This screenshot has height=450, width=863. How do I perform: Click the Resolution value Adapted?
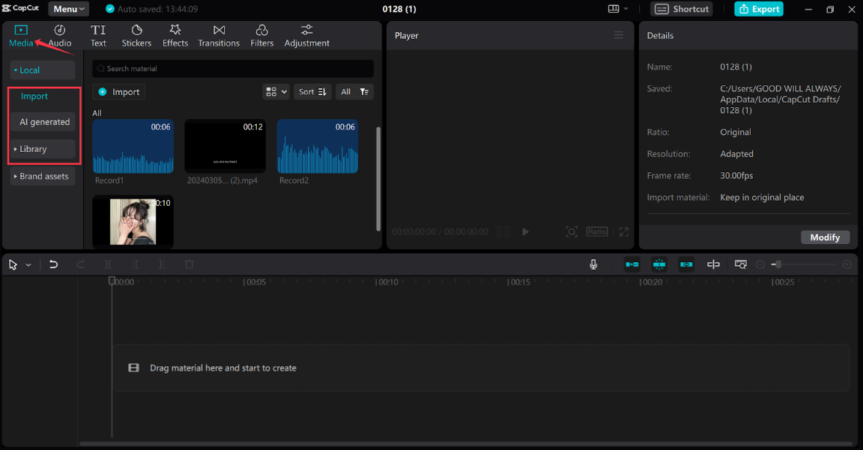click(x=736, y=154)
